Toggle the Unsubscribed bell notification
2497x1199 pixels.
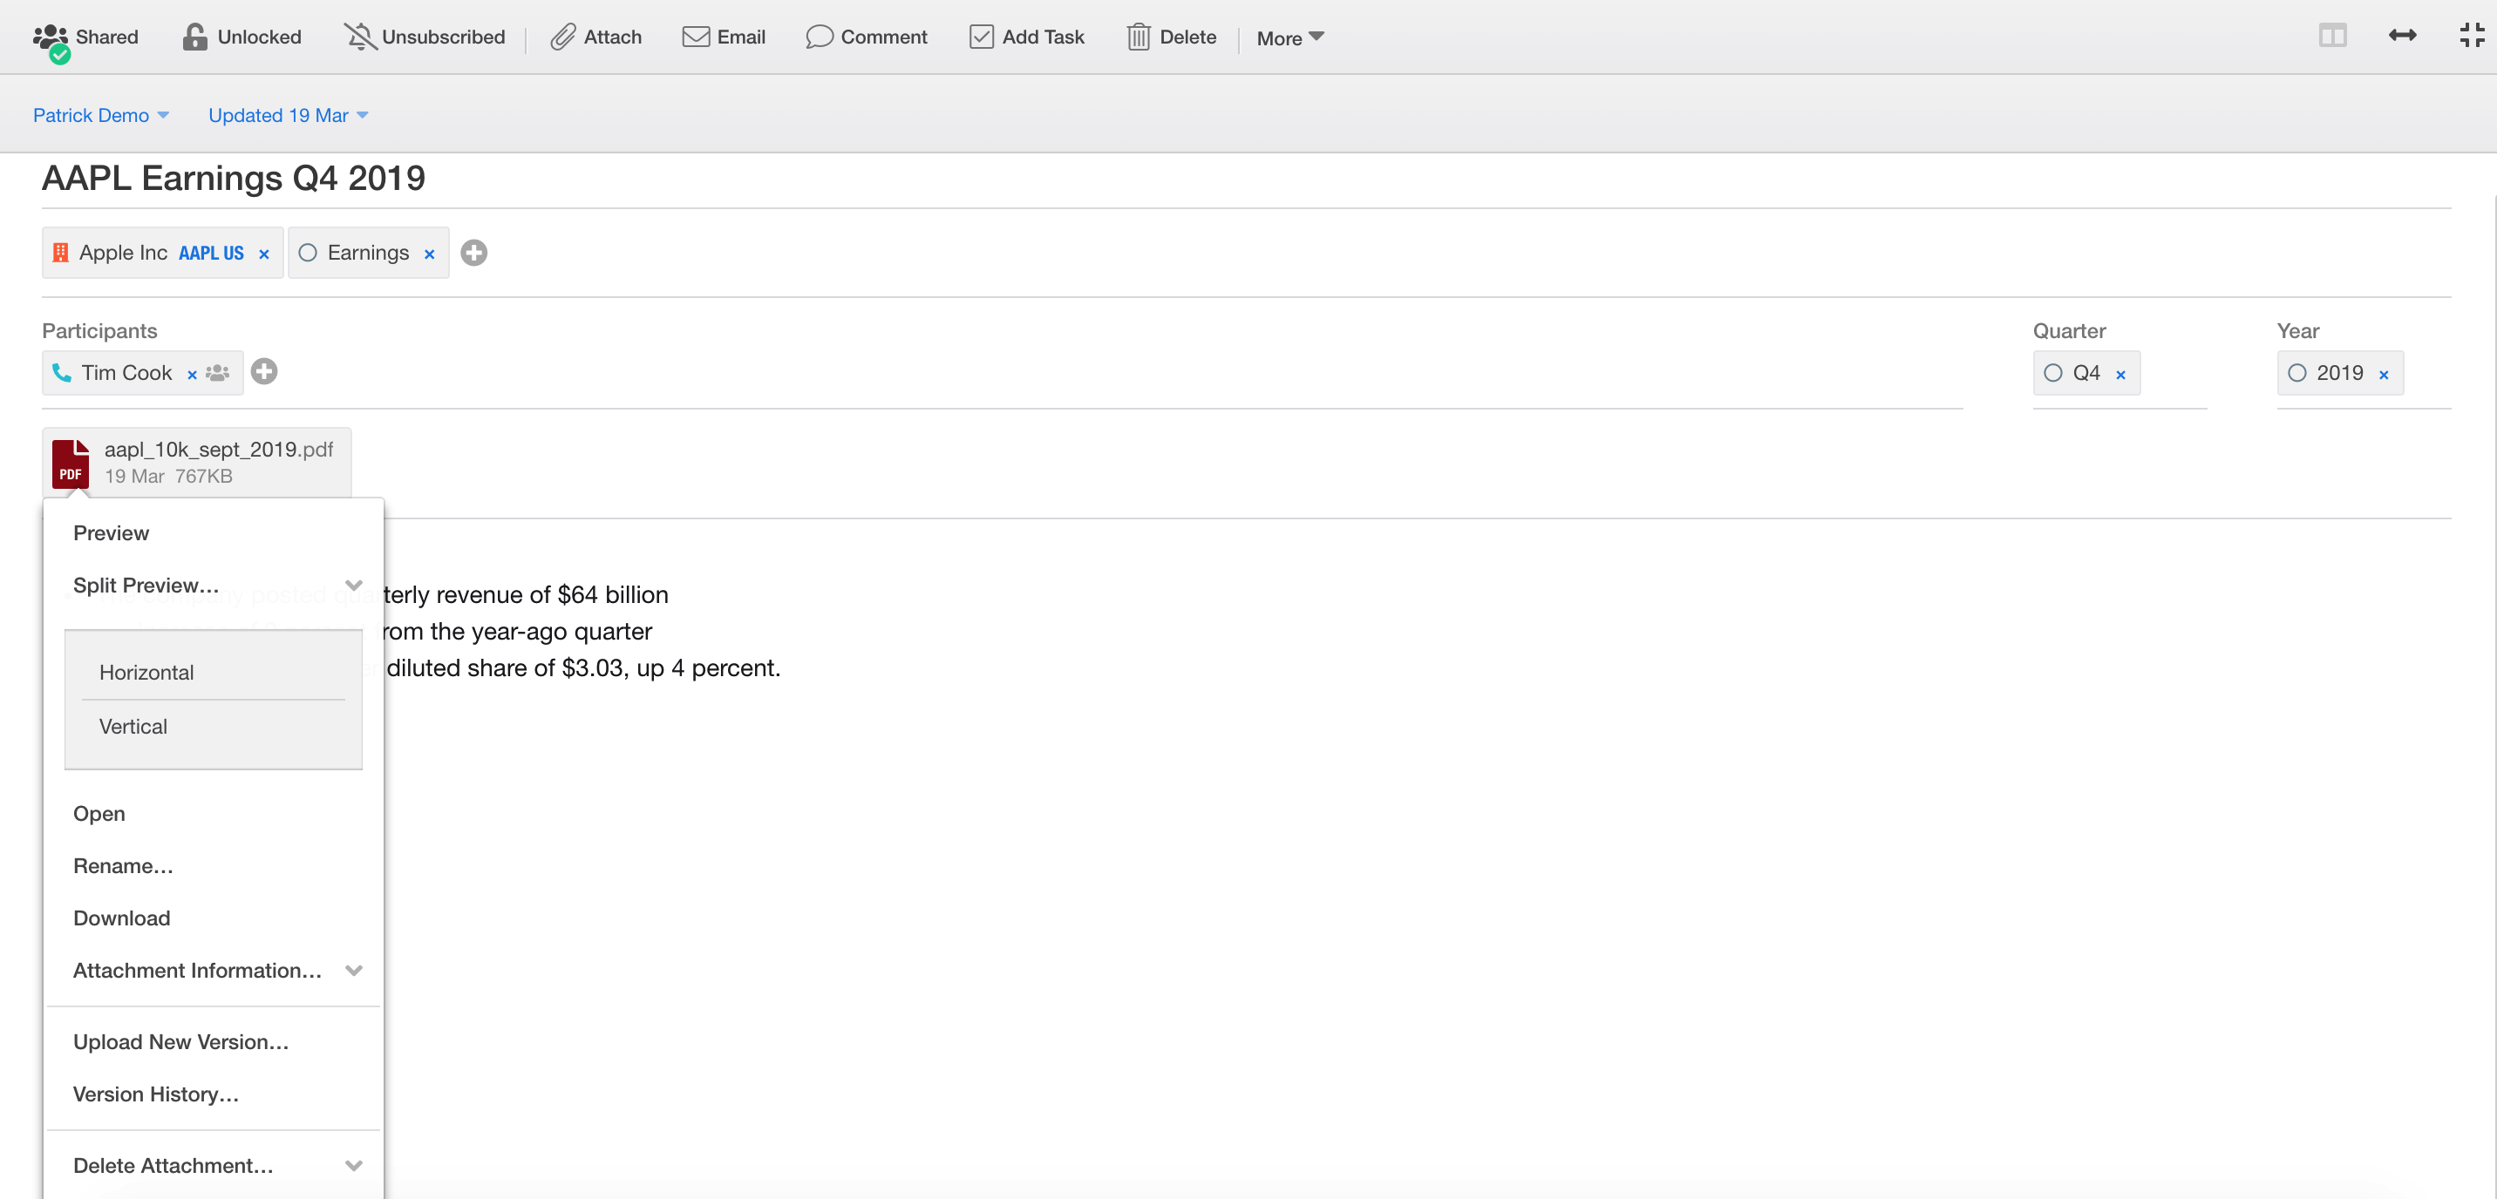pyautogui.click(x=359, y=37)
